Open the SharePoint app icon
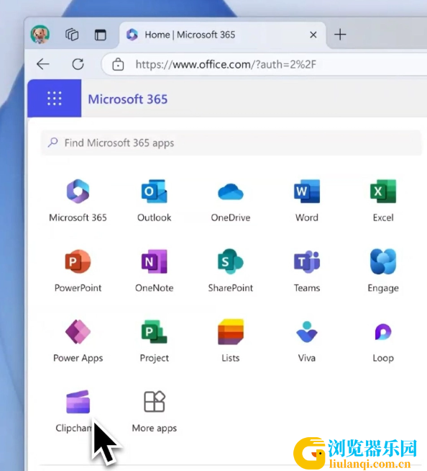This screenshot has height=471, width=427. (x=231, y=261)
